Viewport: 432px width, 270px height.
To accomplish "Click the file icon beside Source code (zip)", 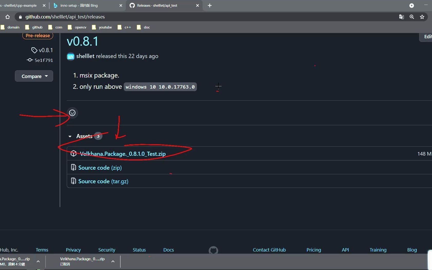I will (73, 167).
